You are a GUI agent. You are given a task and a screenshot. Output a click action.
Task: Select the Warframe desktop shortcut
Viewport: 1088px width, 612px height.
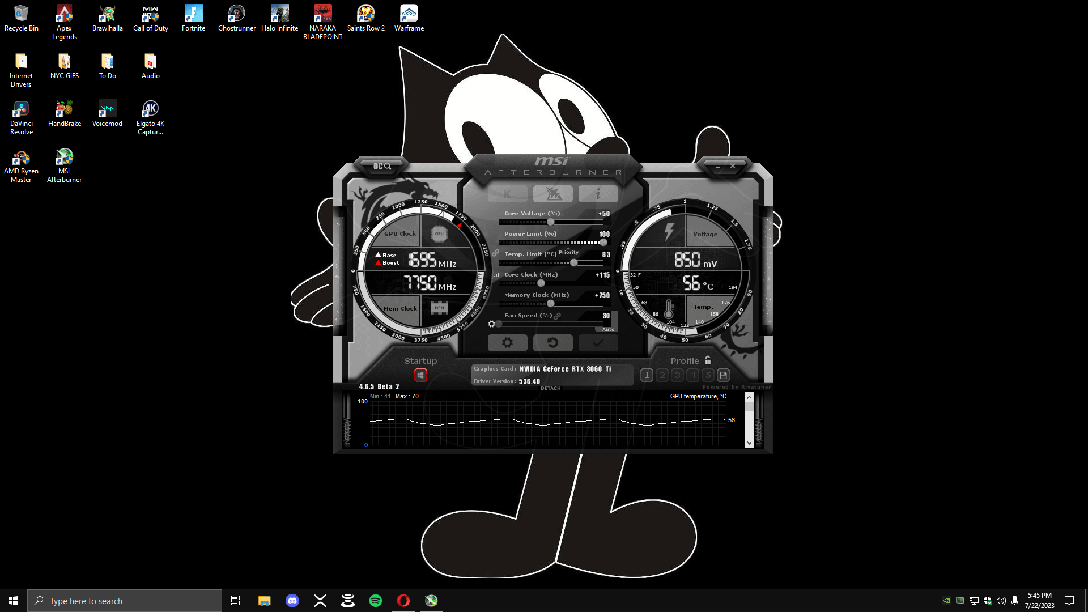(x=409, y=18)
